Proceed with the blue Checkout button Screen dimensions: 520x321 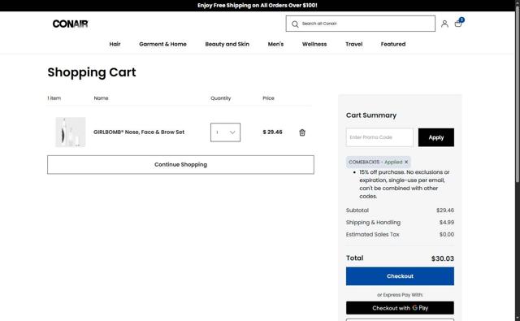(x=400, y=276)
